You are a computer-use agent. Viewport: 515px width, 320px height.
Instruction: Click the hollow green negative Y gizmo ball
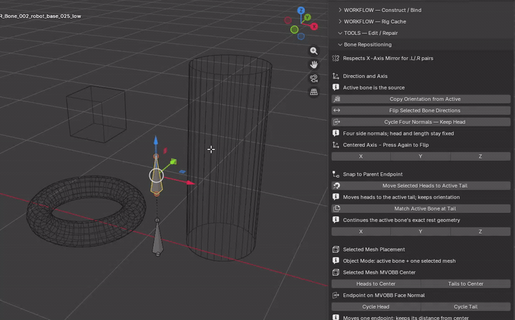[294, 29]
